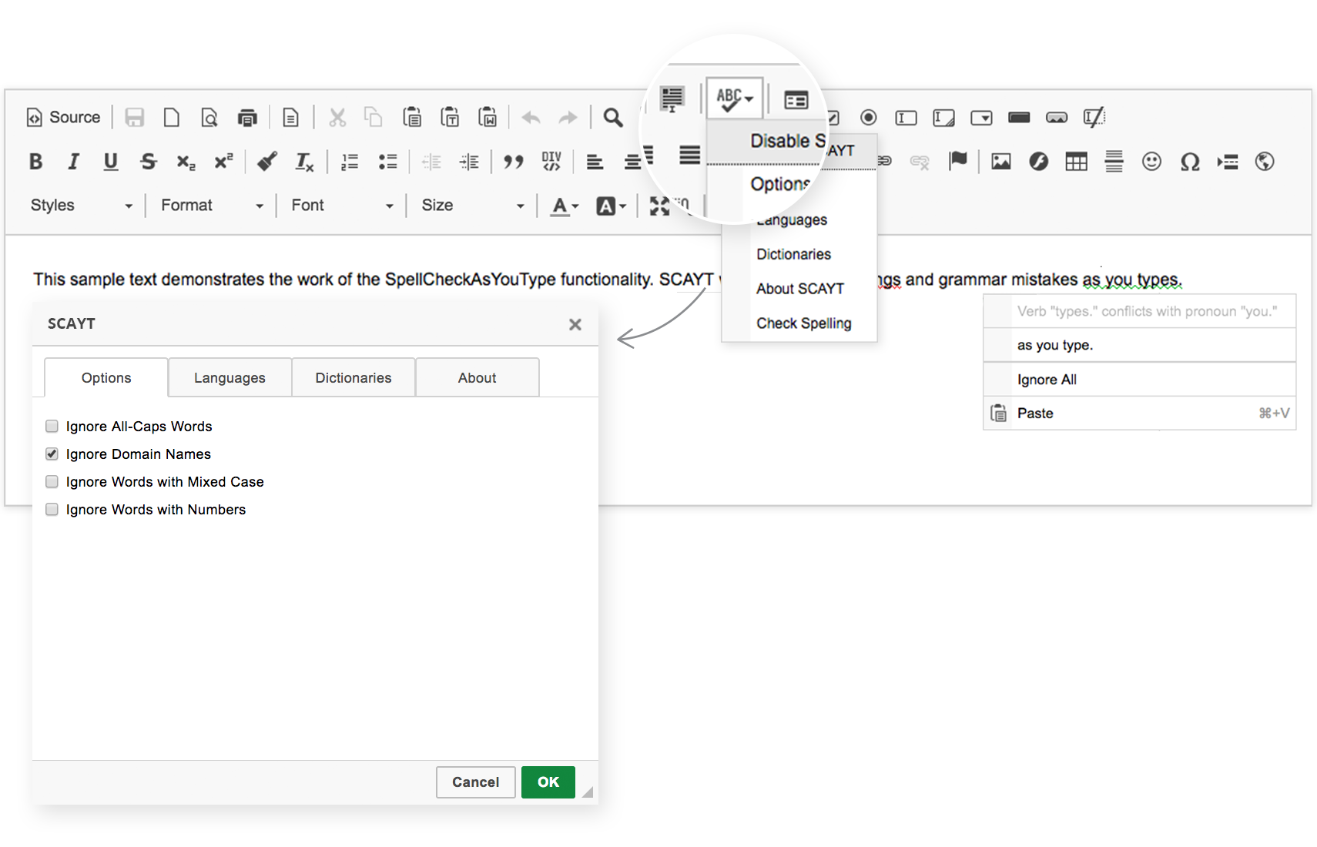Select the Copy Formatting paintbrush icon

[267, 162]
